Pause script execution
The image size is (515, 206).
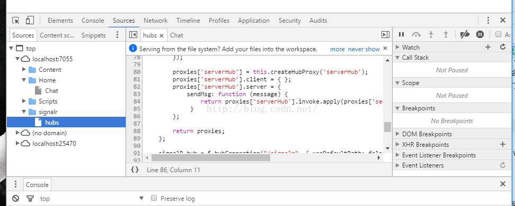tap(401, 34)
